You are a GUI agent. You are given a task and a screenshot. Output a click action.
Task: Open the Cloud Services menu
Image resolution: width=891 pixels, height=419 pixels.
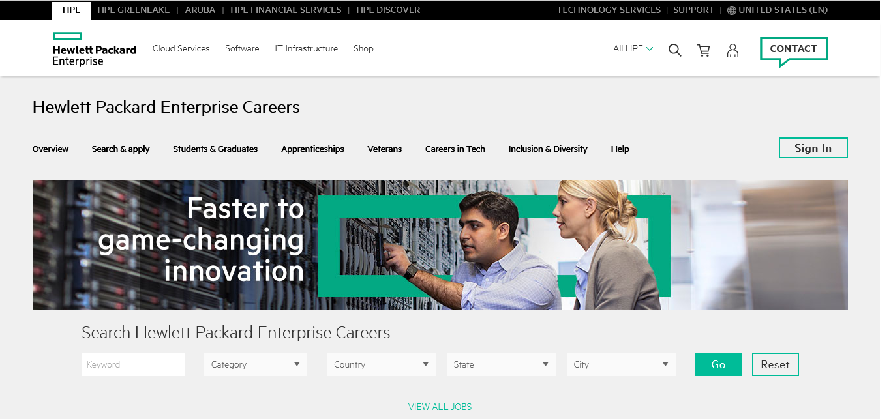coord(181,49)
